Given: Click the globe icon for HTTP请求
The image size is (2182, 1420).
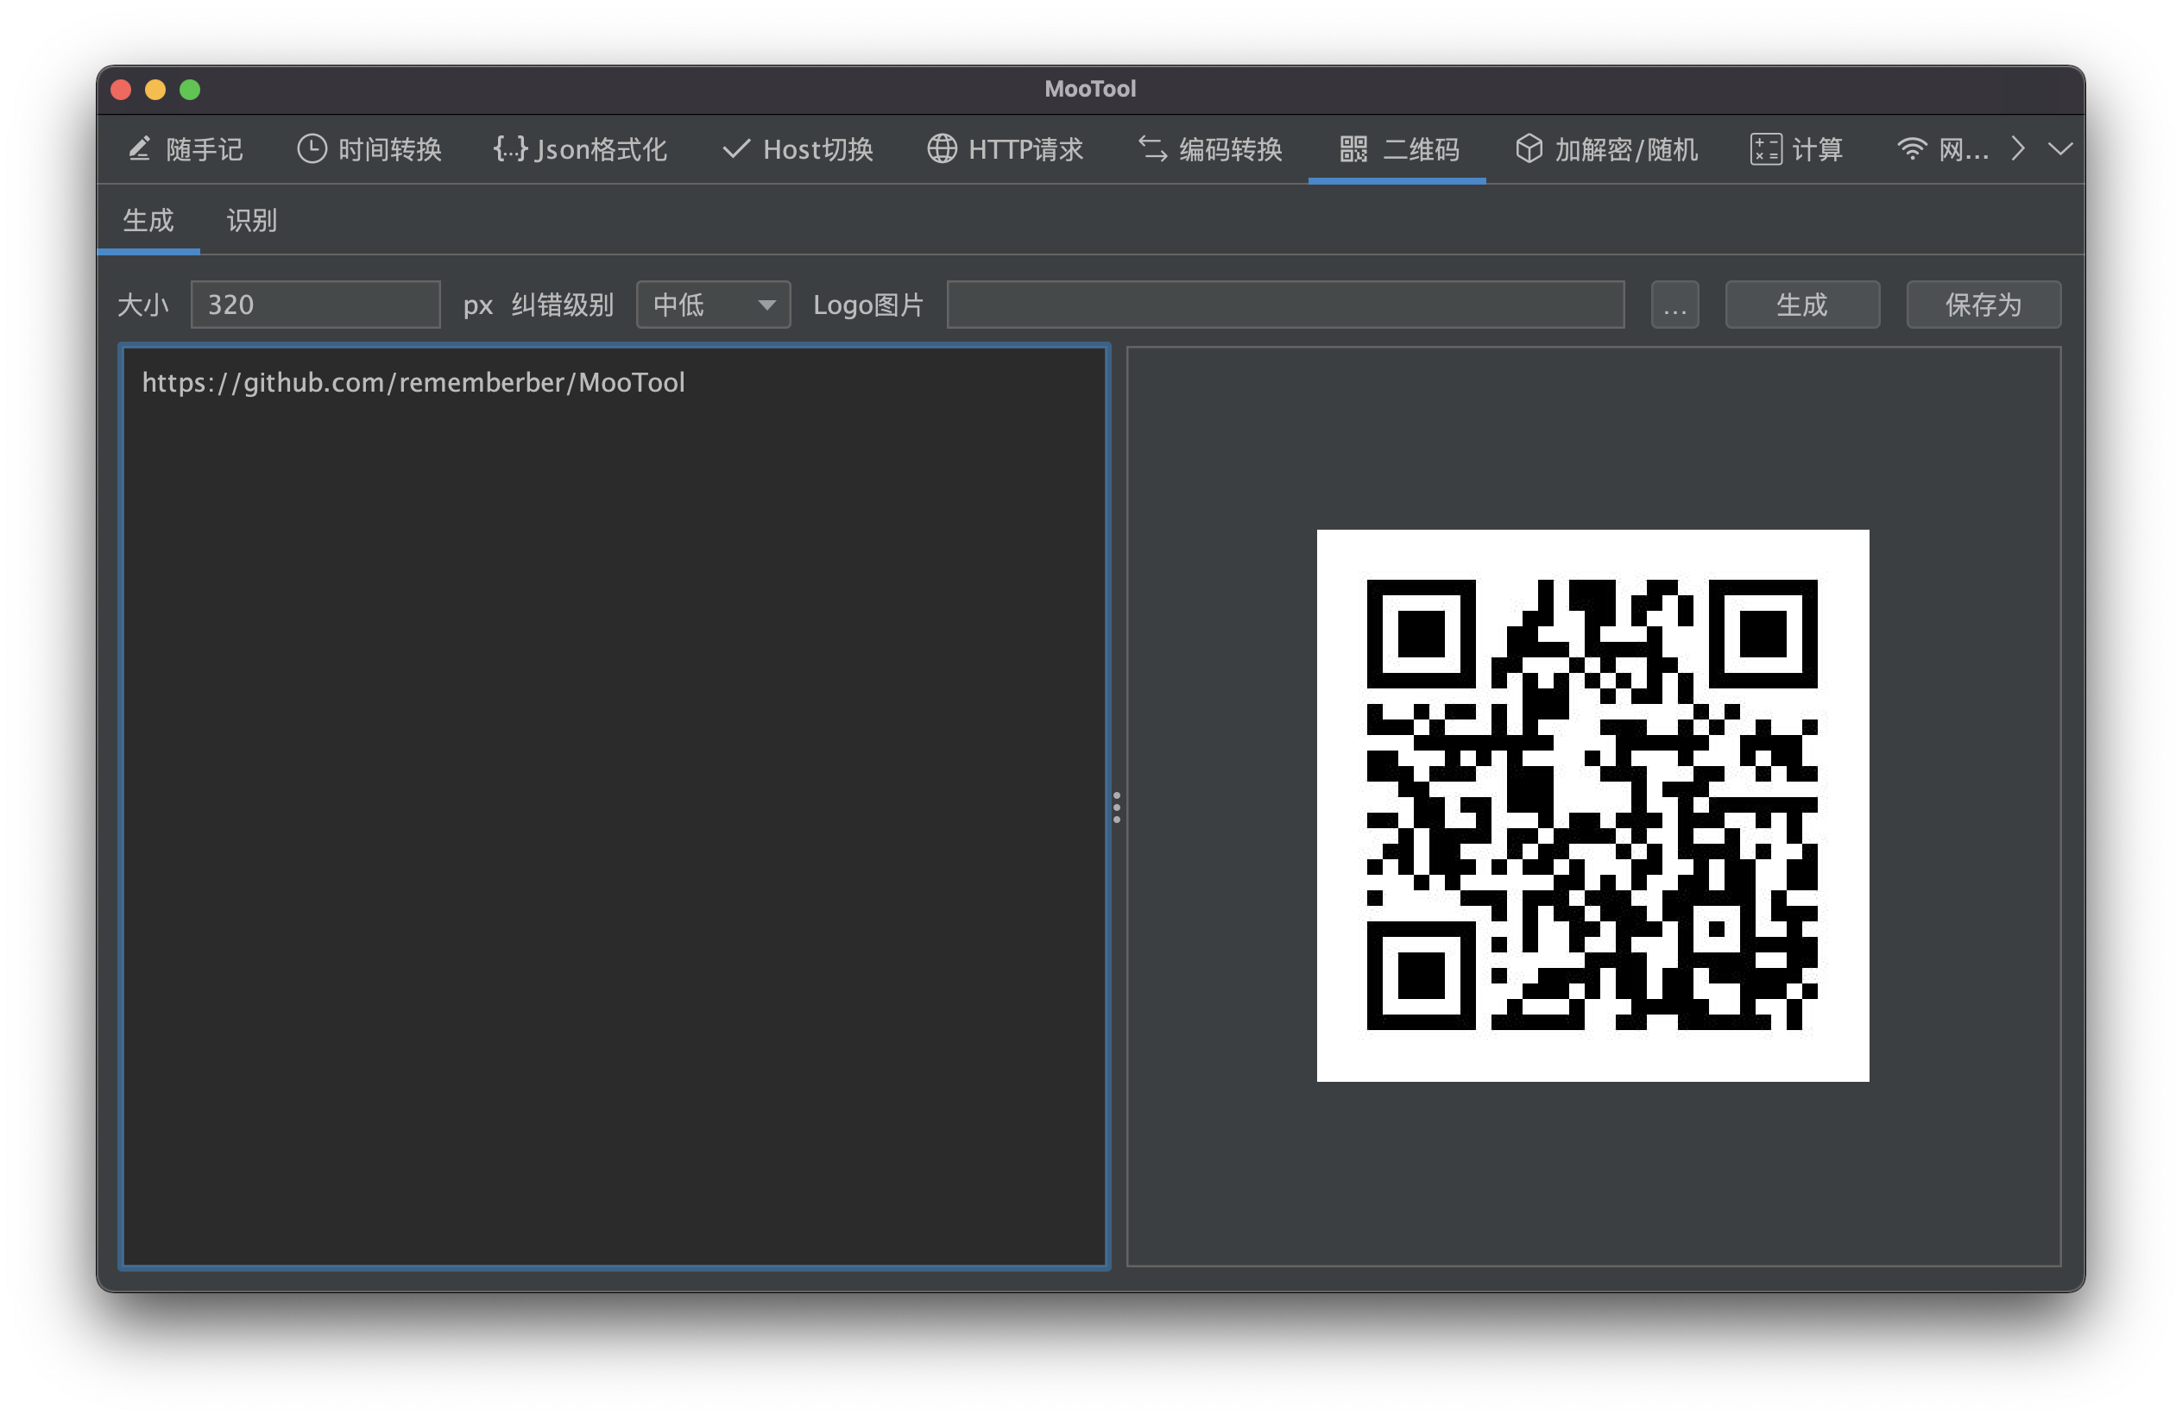Looking at the screenshot, I should click(x=942, y=148).
